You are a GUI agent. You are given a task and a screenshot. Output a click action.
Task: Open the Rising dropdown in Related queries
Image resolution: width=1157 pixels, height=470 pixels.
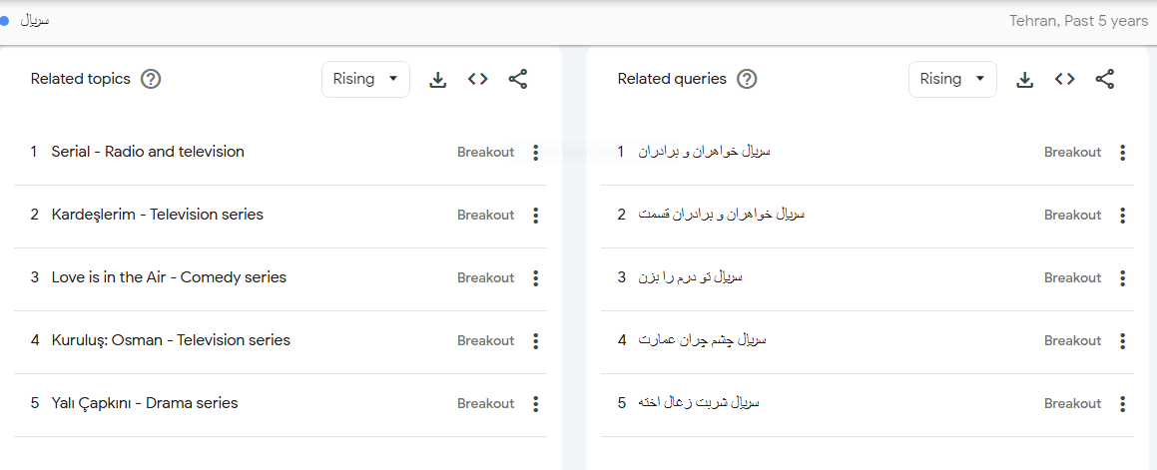click(x=952, y=79)
